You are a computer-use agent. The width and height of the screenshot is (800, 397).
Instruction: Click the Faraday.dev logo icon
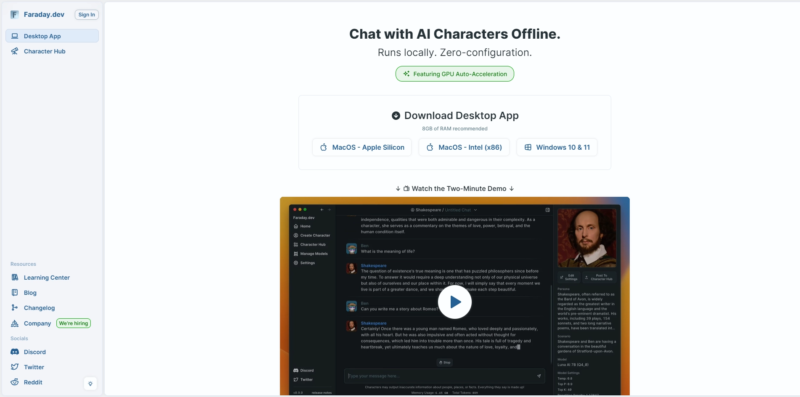[15, 15]
